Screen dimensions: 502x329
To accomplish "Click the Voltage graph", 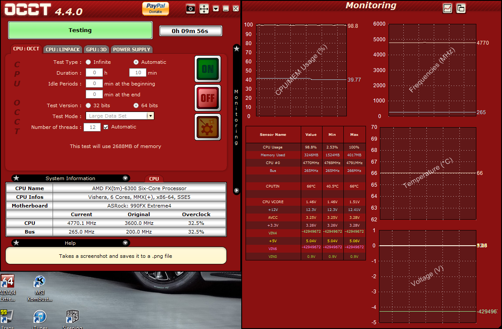I will point(428,276).
